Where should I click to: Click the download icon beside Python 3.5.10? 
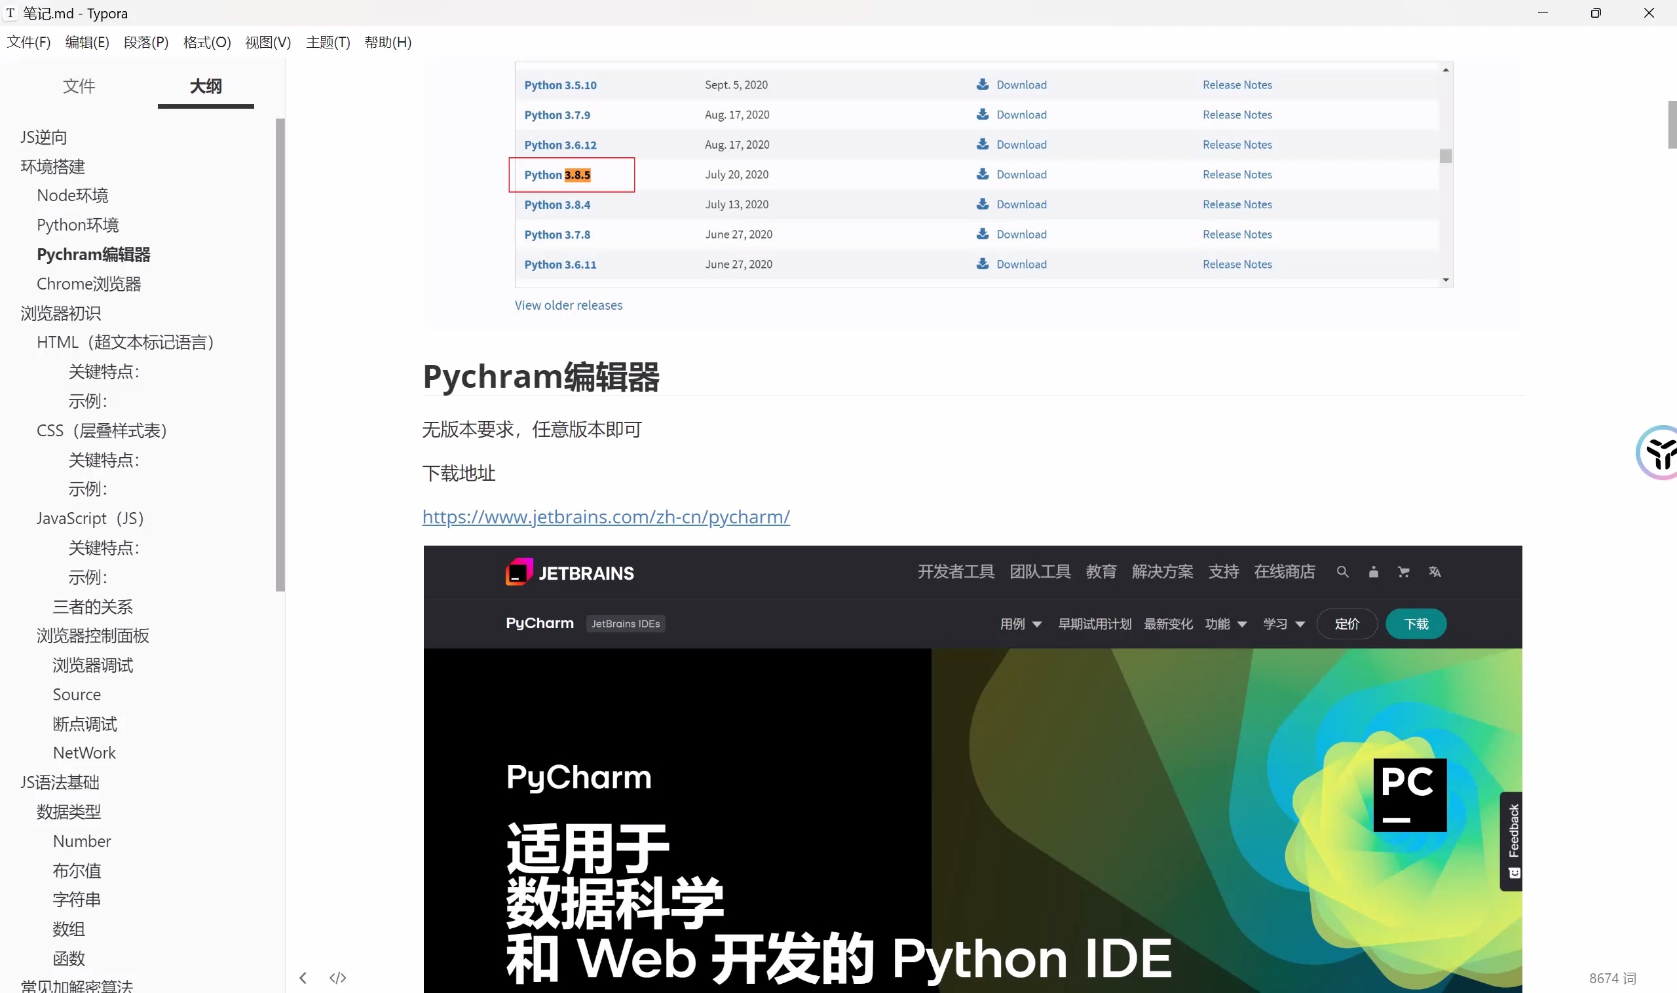tap(982, 84)
